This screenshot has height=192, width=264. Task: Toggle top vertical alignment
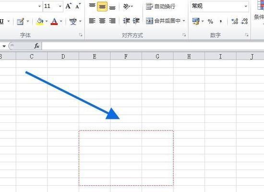[92, 6]
